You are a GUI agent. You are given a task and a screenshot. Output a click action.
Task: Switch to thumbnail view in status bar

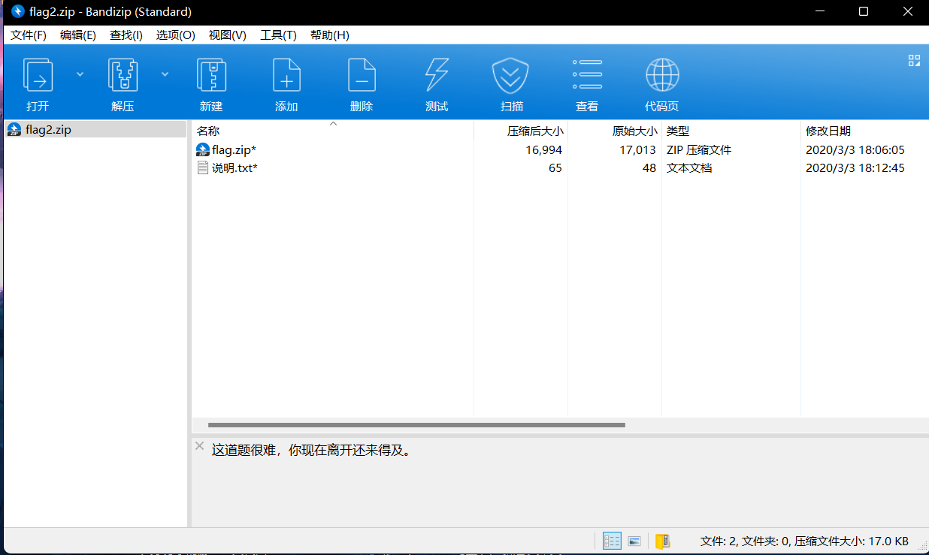(x=634, y=541)
